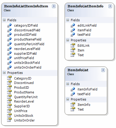116x128 pixels.
Task: Click the SupplierID property icon
Action: tap(9, 106)
